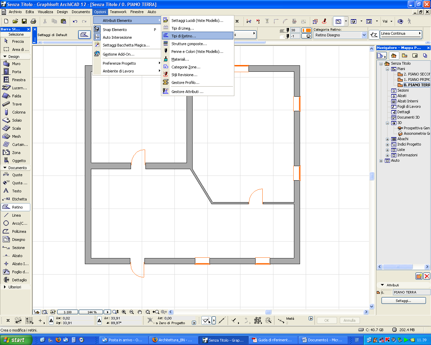Screen dimensions: 431x345
Task: Select the Scala stair tool
Action: coord(15,128)
